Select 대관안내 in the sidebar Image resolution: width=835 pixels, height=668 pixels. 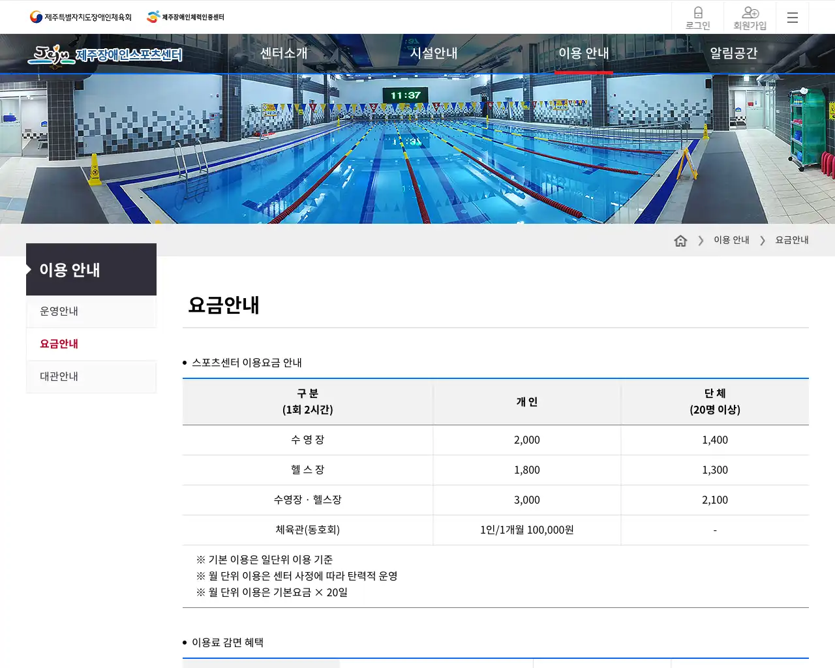pyautogui.click(x=91, y=376)
